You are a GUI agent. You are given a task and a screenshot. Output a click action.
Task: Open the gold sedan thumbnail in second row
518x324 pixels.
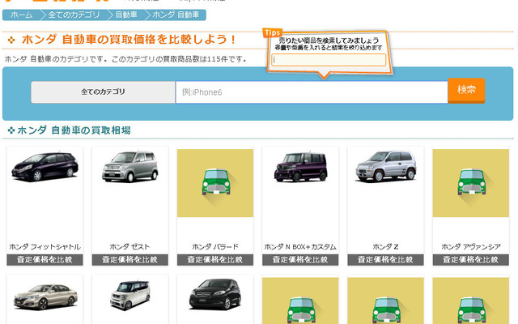pos(45,296)
